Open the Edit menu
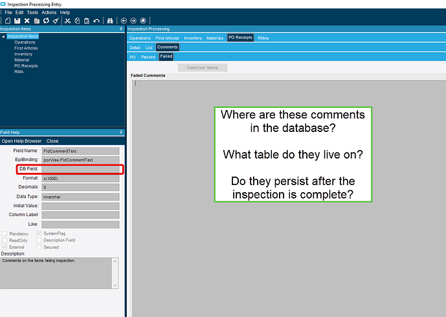This screenshot has width=446, height=317. click(x=19, y=12)
